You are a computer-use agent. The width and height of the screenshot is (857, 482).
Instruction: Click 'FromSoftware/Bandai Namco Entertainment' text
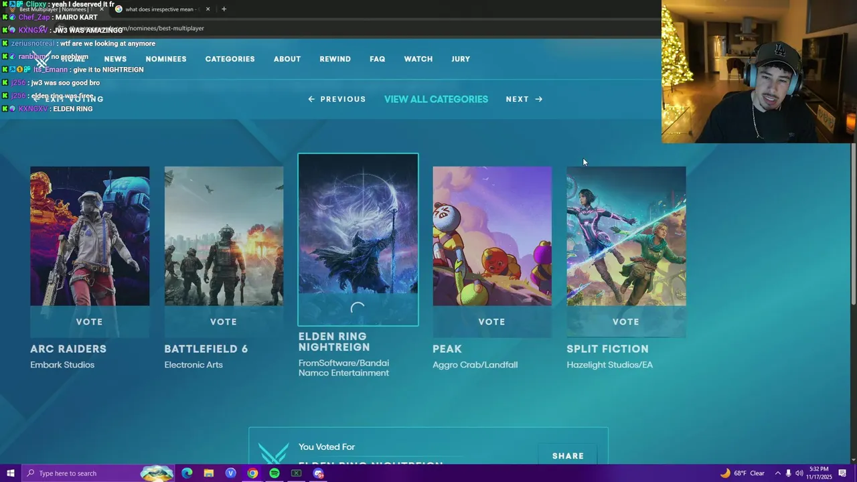[344, 368]
